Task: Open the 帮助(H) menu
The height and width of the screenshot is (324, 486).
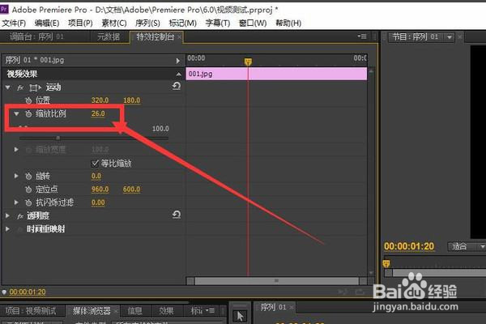Action: click(288, 23)
